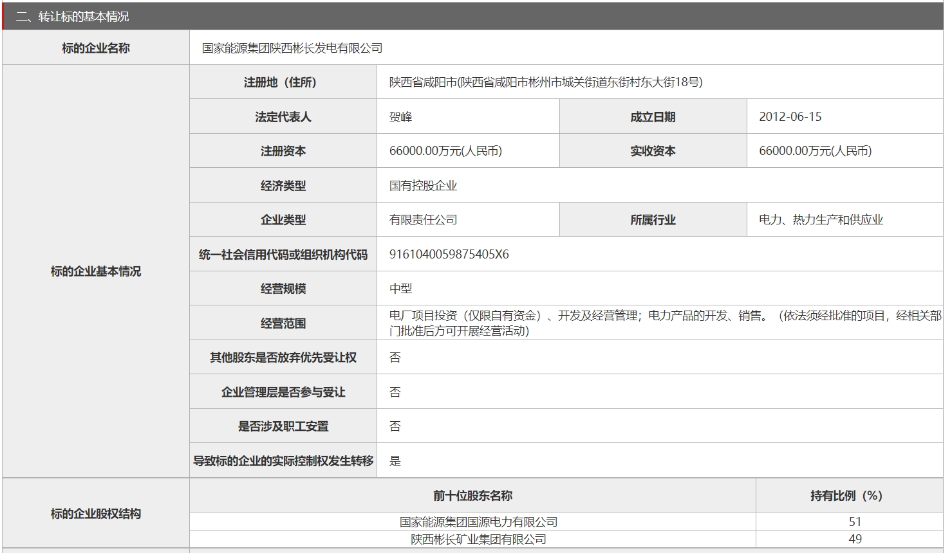The image size is (952, 553).
Task: Select shareholder 陕西彬长矿业集团有限公司
Action: tap(478, 539)
